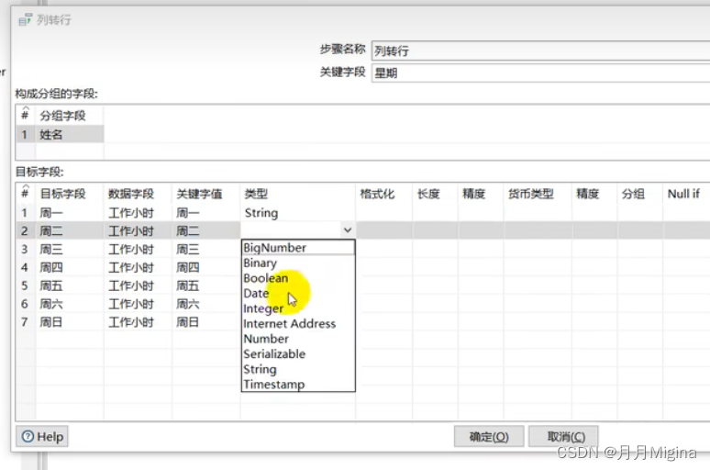Select String option in the dropdown list
The image size is (710, 470).
pyautogui.click(x=298, y=369)
